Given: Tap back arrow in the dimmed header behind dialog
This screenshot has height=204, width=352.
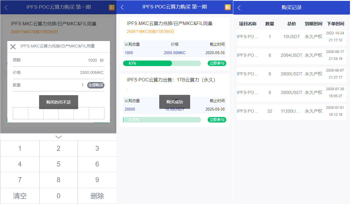Looking at the screenshot, I should point(6,8).
